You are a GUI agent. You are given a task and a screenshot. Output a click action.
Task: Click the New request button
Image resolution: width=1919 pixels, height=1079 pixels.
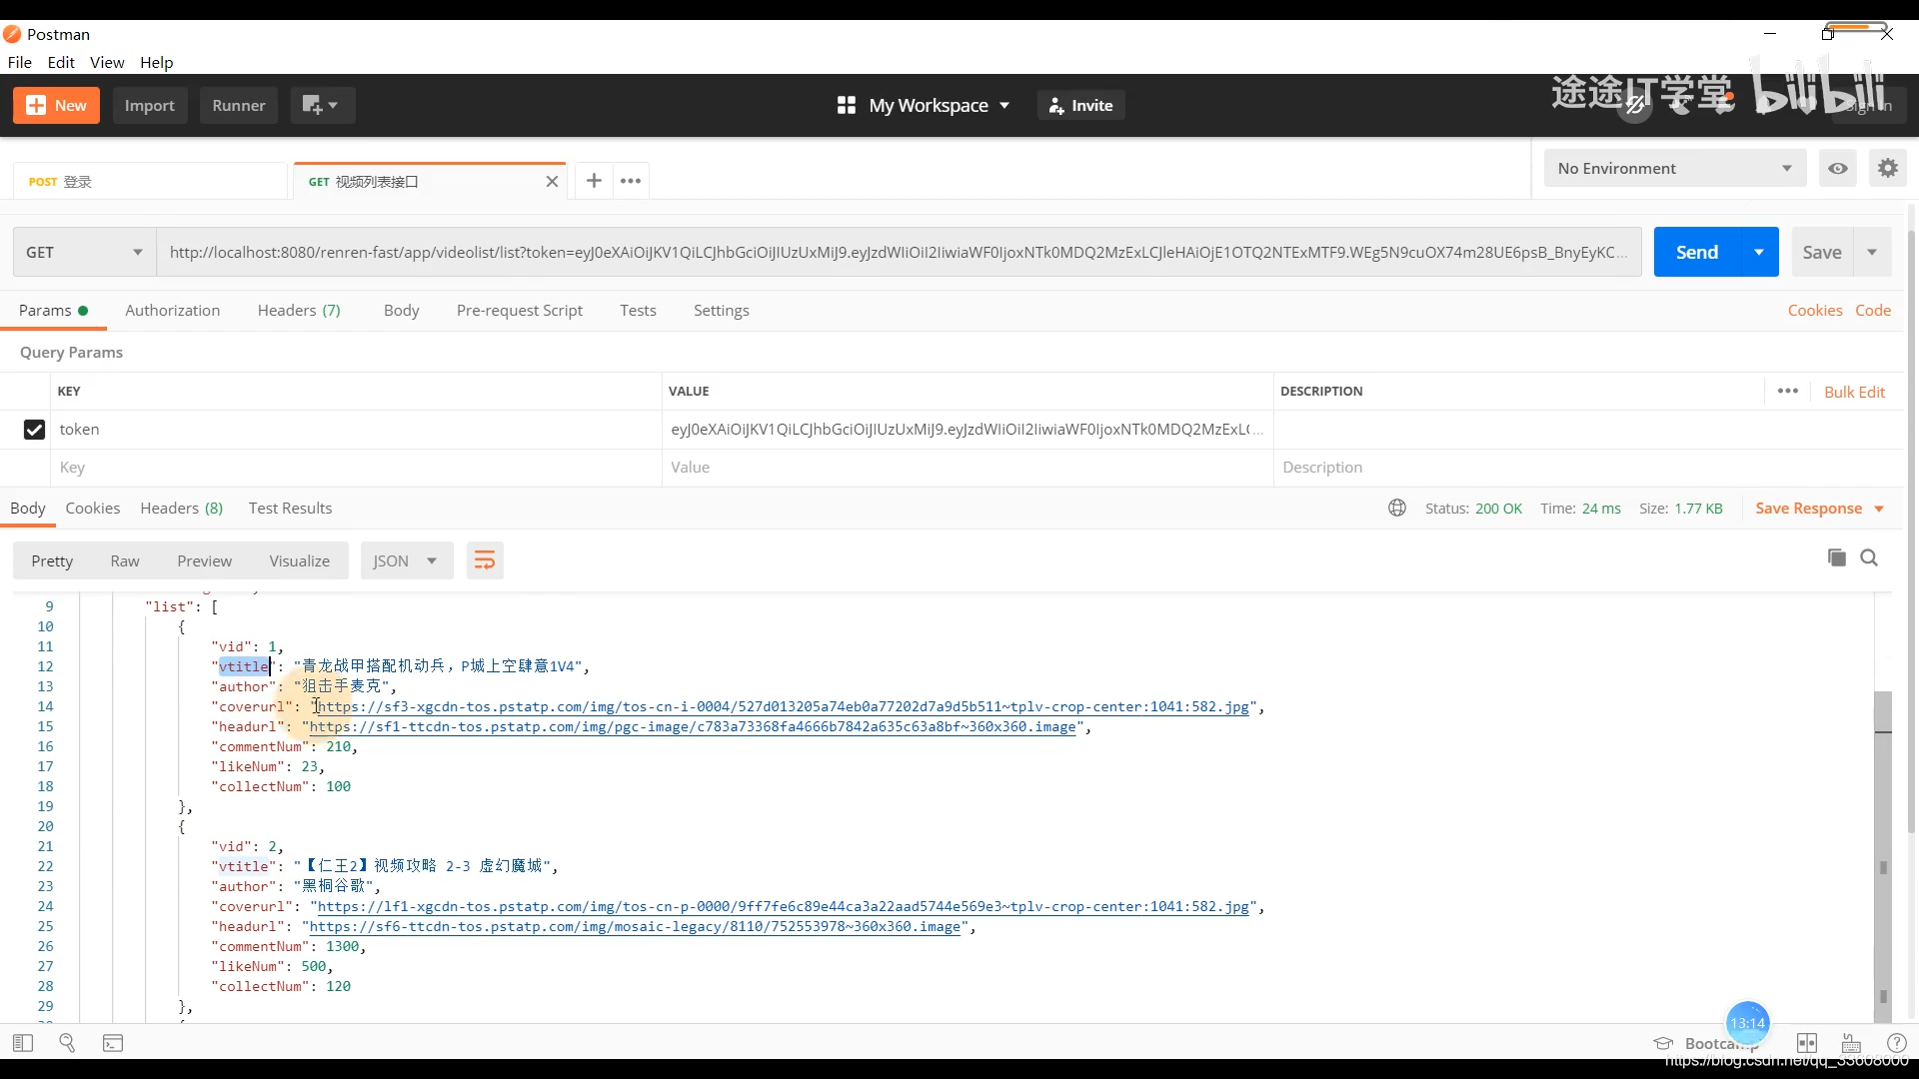[56, 105]
